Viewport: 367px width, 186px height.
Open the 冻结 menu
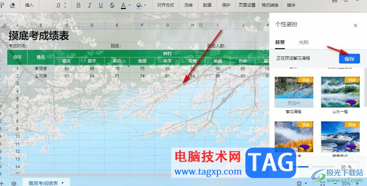[x=188, y=5]
